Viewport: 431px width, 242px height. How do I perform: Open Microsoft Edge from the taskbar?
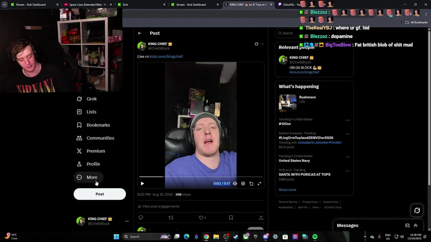(187, 237)
